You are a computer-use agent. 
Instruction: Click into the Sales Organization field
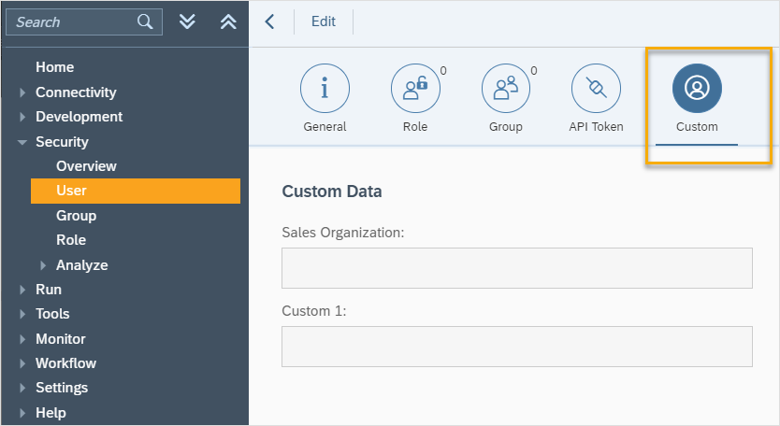click(x=516, y=268)
